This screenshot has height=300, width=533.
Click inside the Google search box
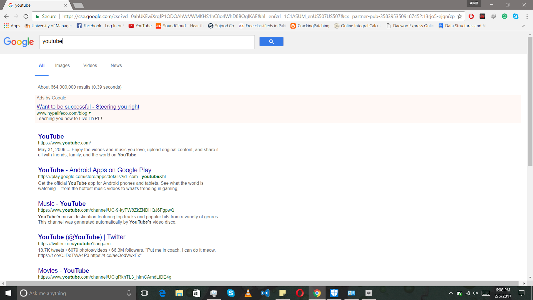click(147, 42)
